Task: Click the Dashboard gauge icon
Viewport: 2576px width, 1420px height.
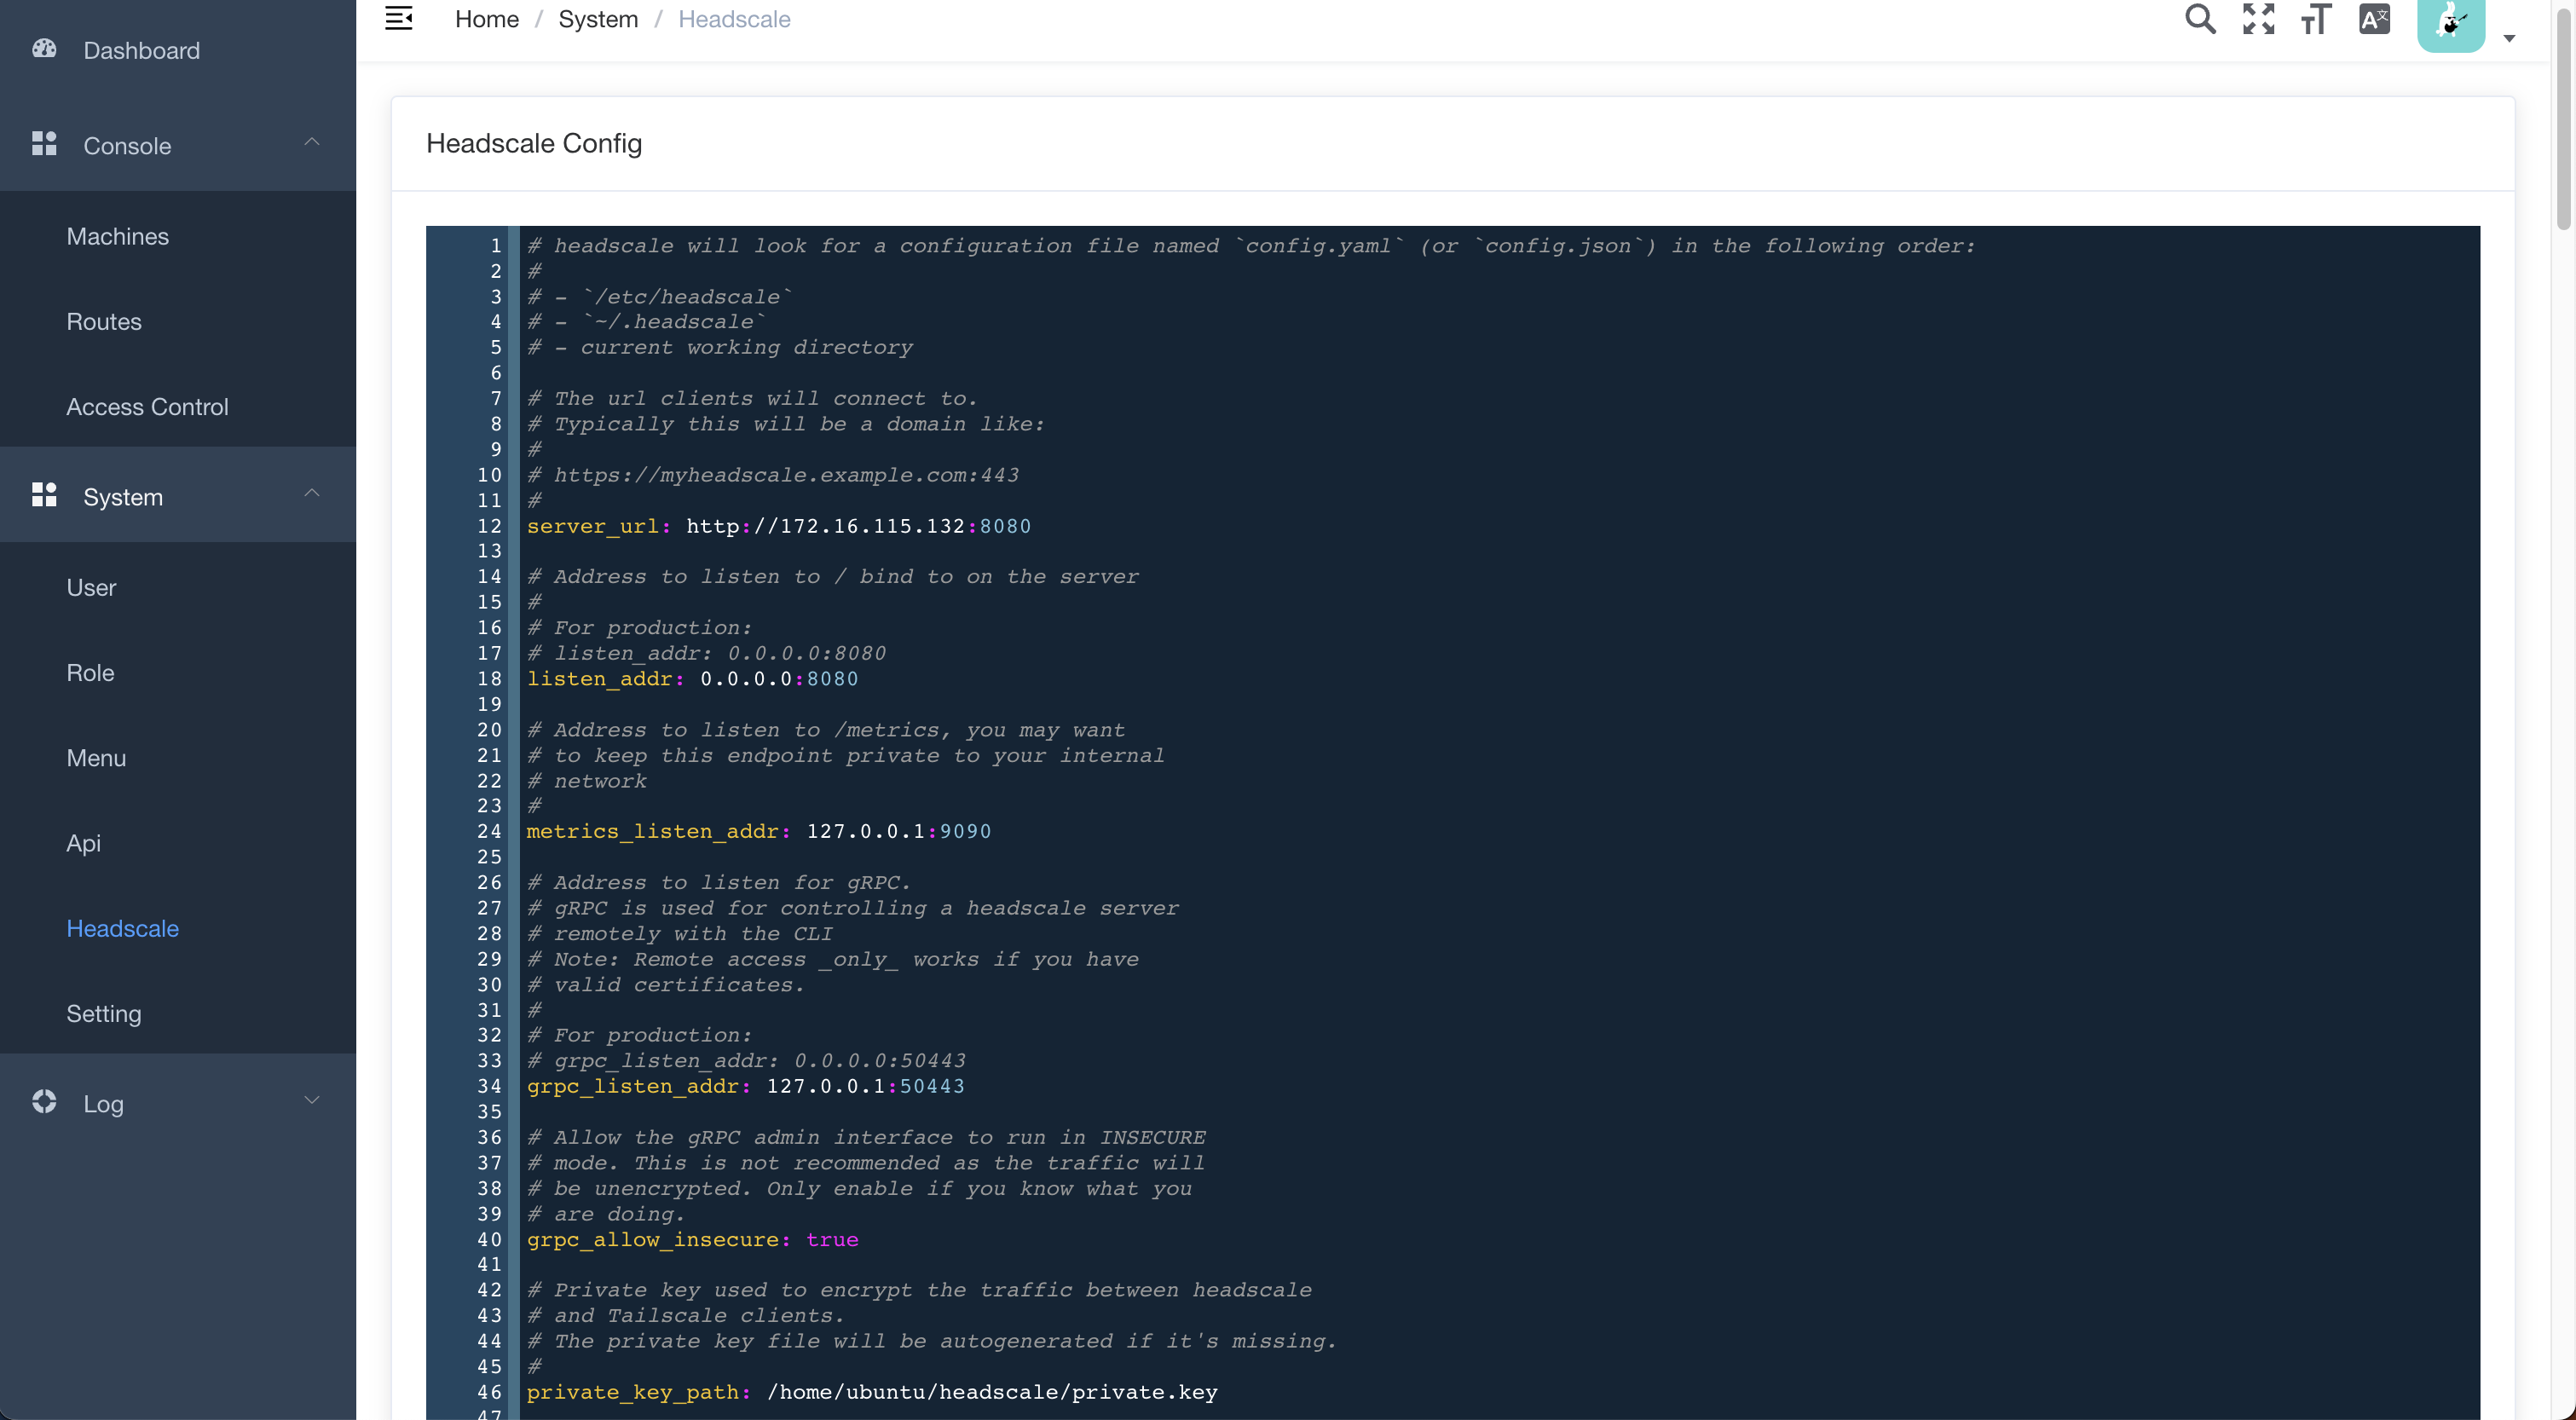Action: tap(44, 49)
